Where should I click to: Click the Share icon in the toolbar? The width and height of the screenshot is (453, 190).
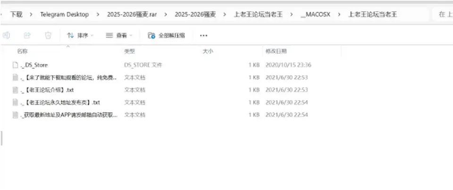27,35
